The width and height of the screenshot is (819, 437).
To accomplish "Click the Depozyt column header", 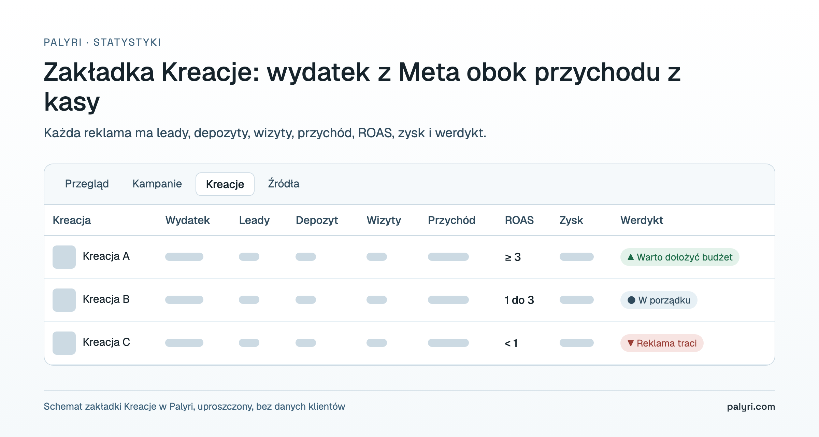I will coord(317,220).
